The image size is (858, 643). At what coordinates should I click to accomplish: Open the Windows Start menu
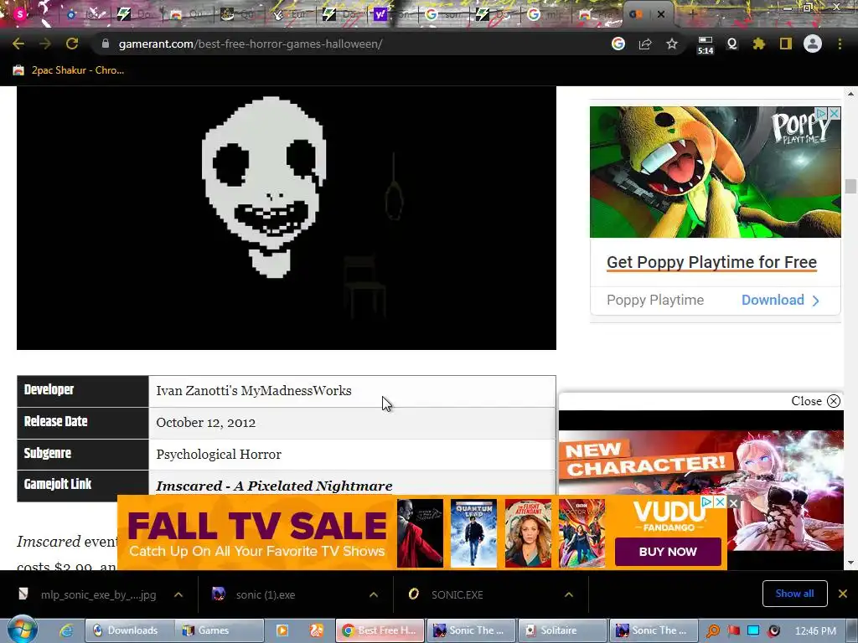tap(23, 630)
